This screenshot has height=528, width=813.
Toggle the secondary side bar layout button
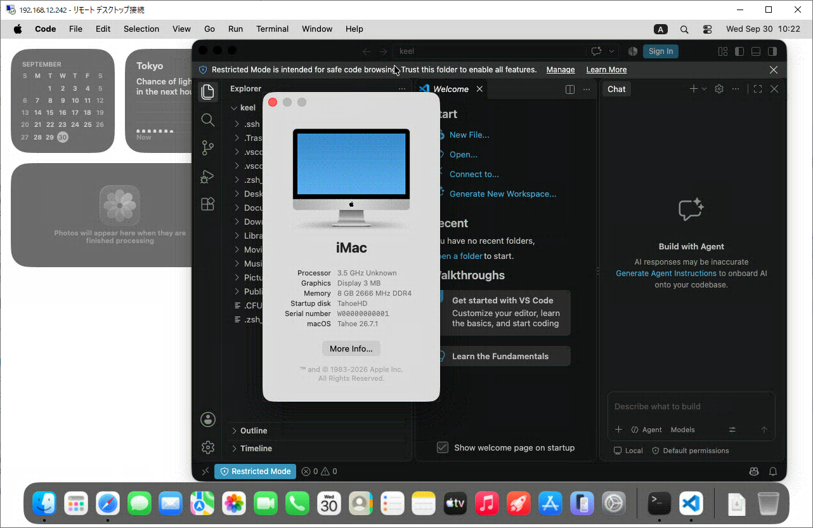tap(772, 51)
